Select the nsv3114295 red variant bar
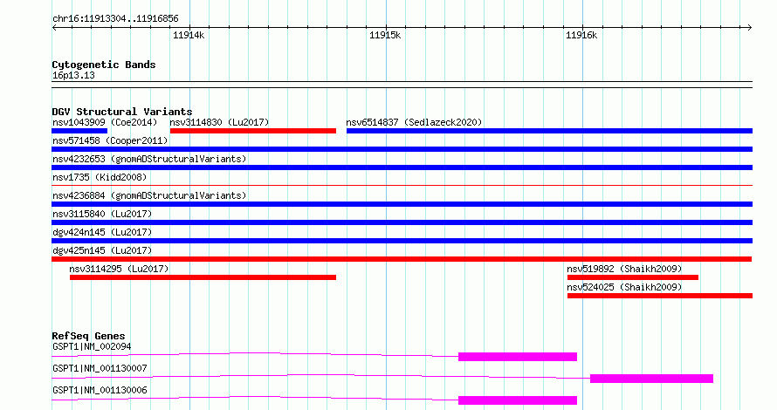The image size is (777, 410). pyautogui.click(x=203, y=277)
